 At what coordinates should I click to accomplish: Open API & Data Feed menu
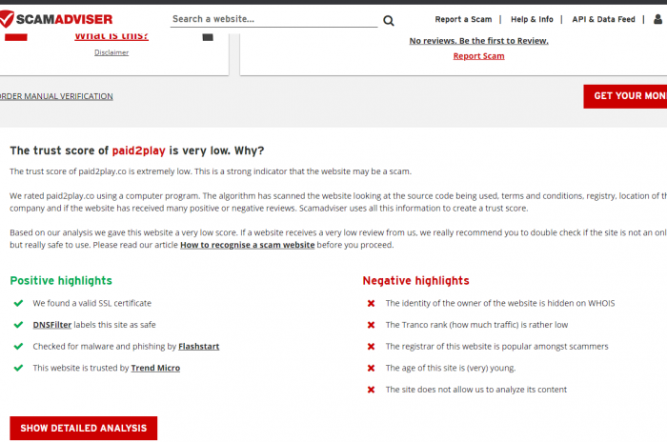tap(603, 19)
